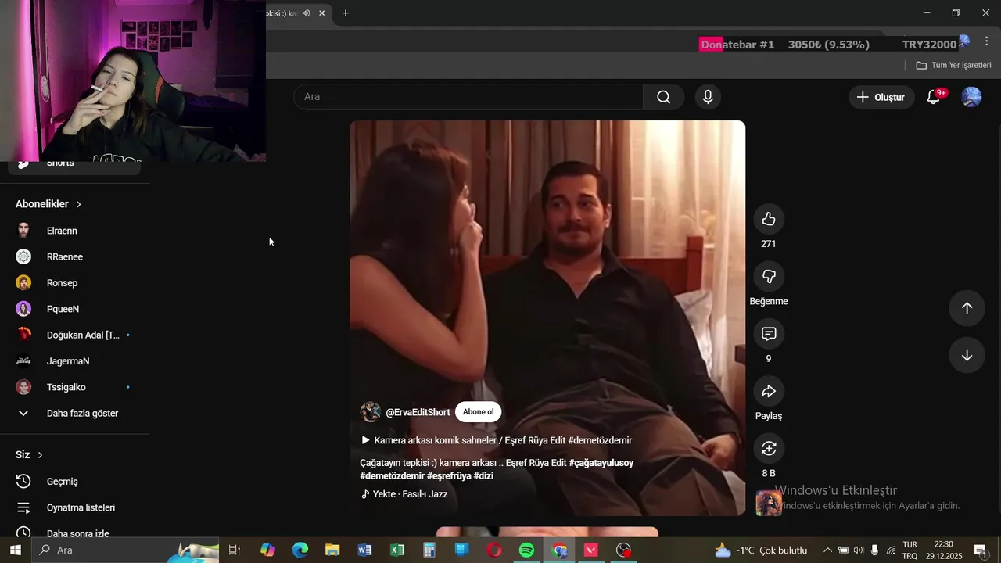Open ErvaEditShort channel avatar
Image resolution: width=1001 pixels, height=563 pixels.
[x=370, y=412]
